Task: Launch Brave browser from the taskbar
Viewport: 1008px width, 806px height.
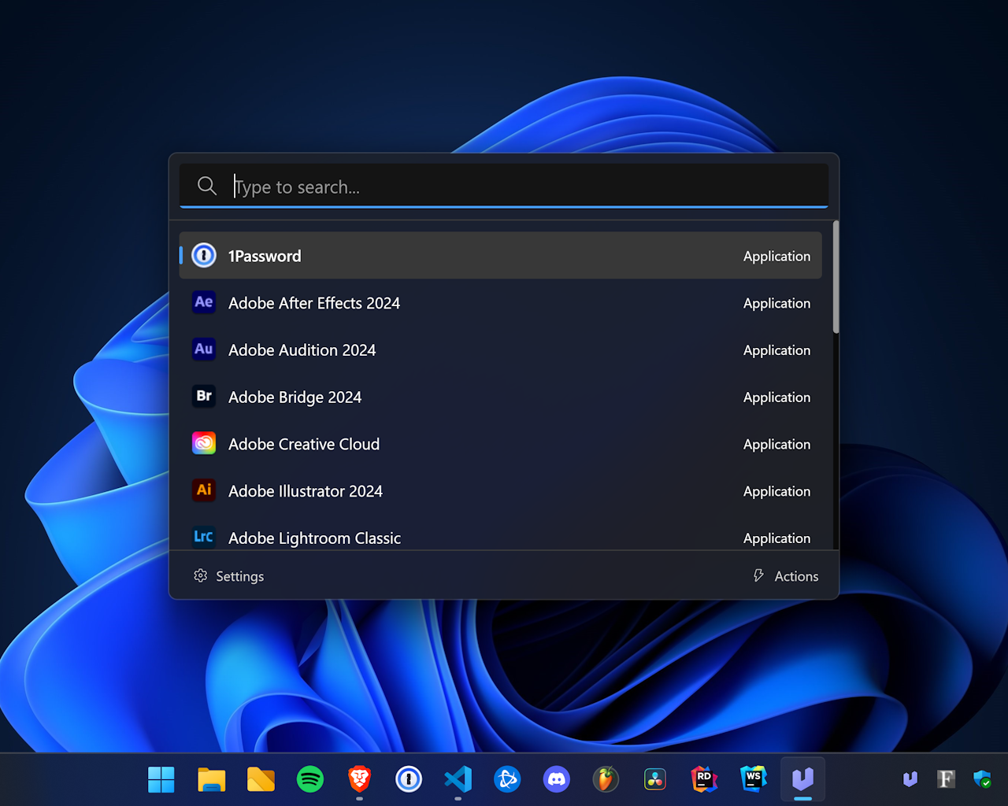Action: tap(360, 779)
